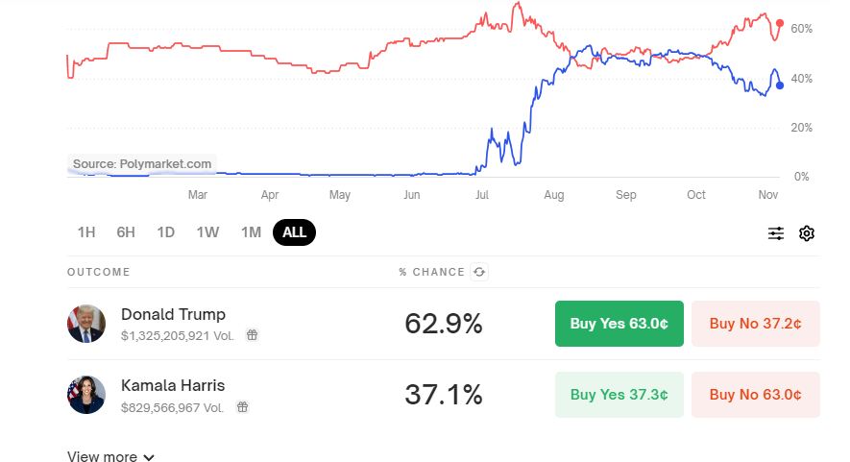
Task: Switch chart to 1D range
Action: [x=166, y=232]
